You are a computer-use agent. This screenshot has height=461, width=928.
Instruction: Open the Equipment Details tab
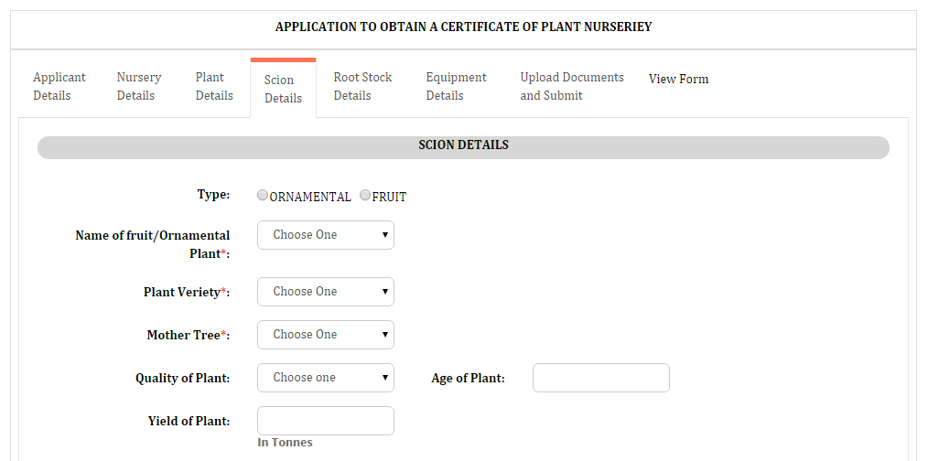[x=457, y=86]
